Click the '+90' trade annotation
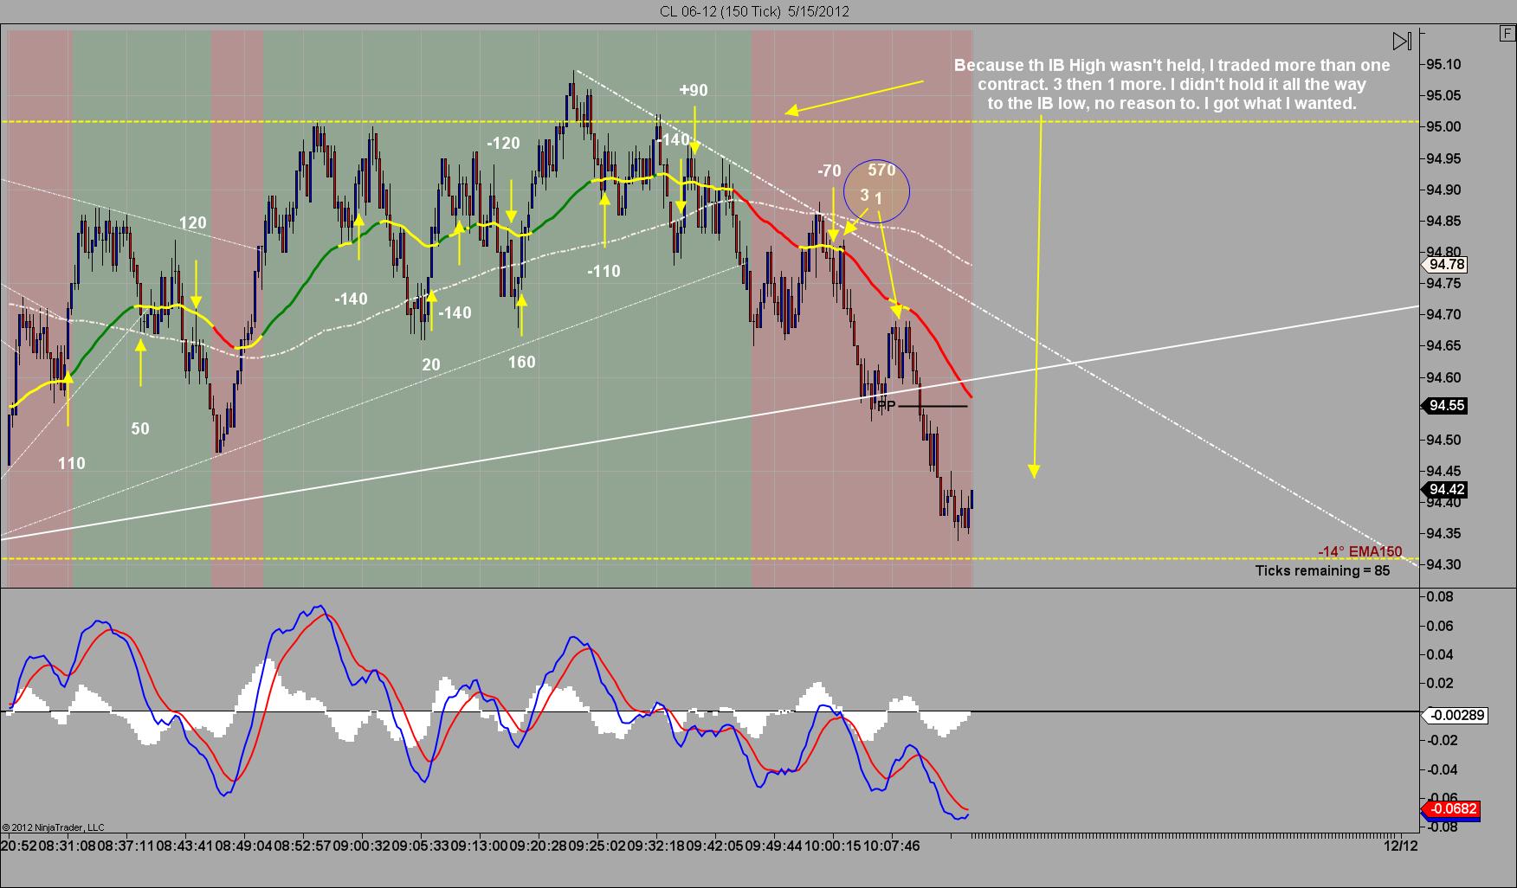Screen dimensions: 1517x888 [x=693, y=90]
